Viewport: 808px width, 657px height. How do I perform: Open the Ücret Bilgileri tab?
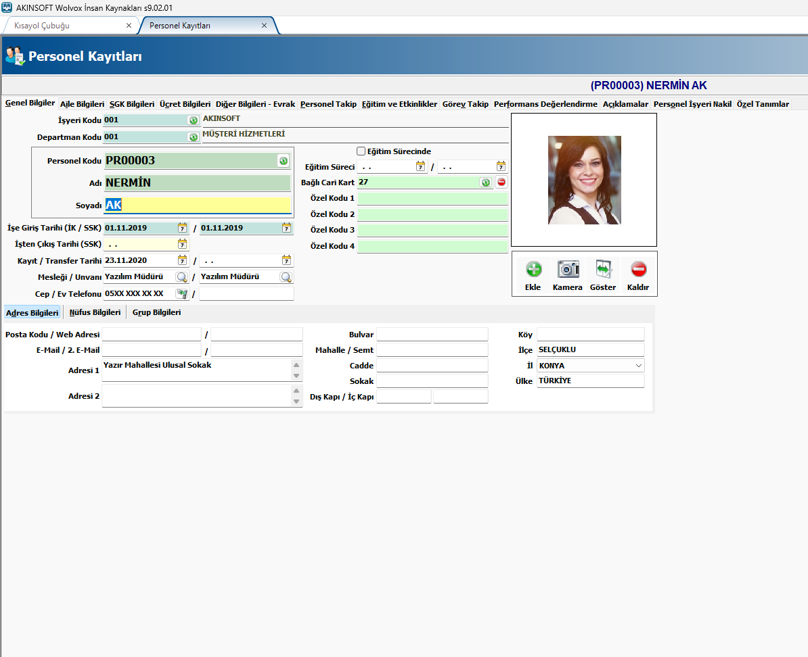point(185,104)
